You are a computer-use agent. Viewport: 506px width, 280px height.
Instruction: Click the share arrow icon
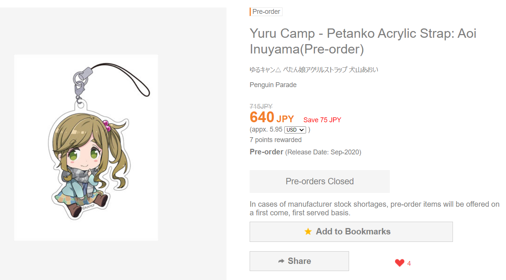(281, 261)
